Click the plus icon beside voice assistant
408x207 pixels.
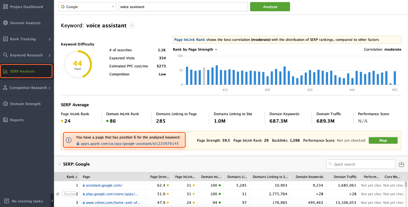point(132,26)
